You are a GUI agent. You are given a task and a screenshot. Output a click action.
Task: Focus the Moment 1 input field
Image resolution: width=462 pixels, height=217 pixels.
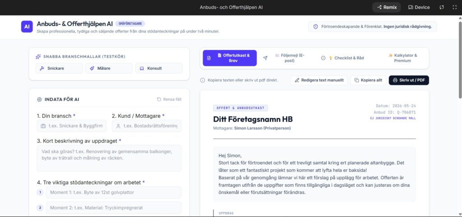114,192
